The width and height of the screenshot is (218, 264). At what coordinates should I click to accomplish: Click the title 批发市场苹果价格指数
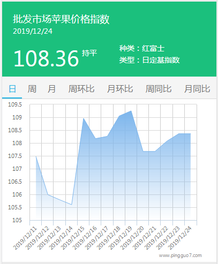(61, 19)
